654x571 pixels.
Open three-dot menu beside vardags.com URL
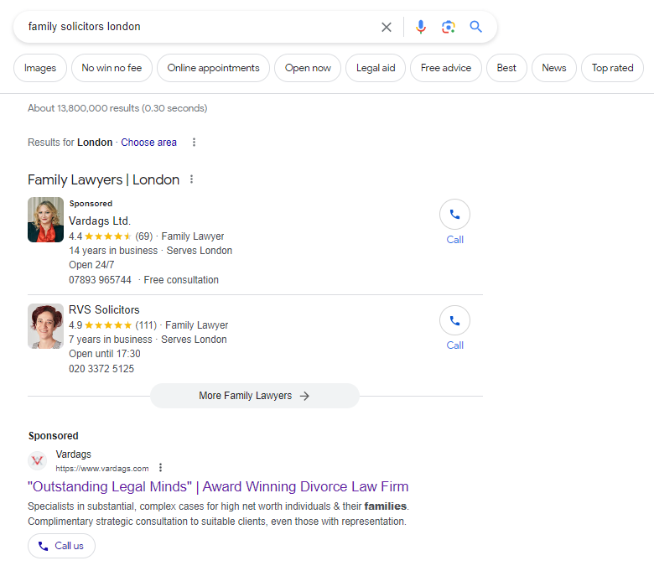161,468
